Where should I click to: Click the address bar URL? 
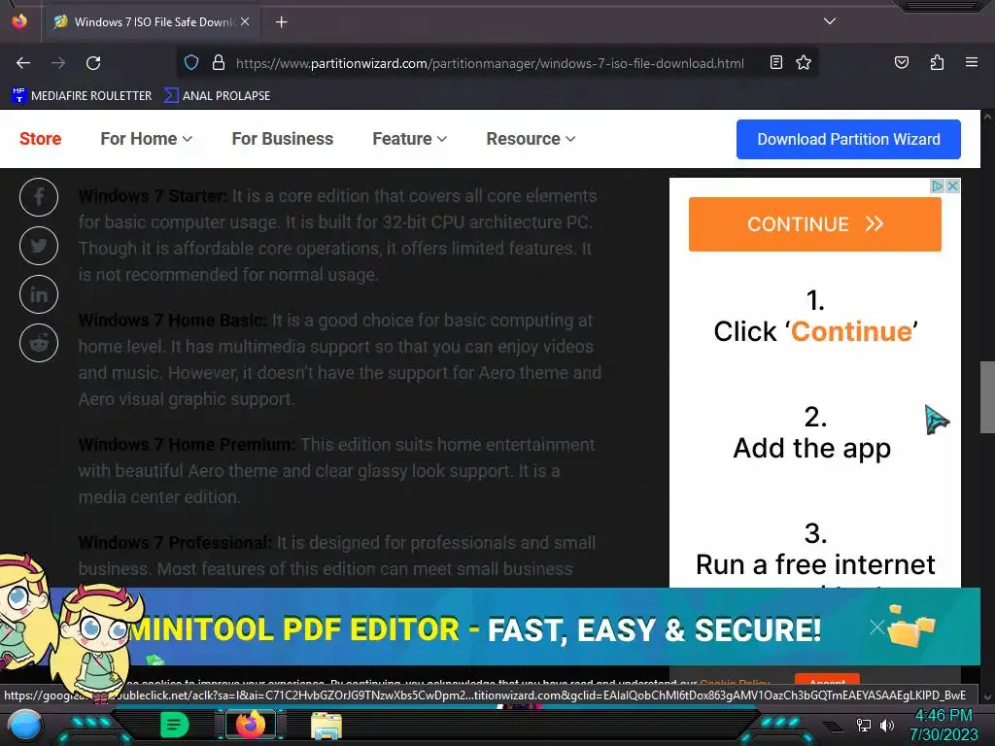pos(490,63)
